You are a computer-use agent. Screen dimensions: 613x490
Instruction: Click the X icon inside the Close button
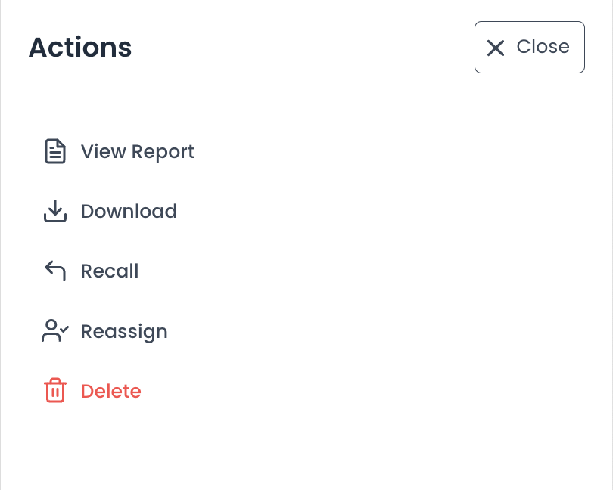point(496,48)
